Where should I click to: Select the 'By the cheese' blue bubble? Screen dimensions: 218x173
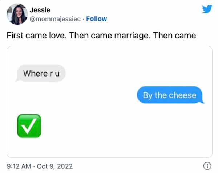[x=170, y=95]
